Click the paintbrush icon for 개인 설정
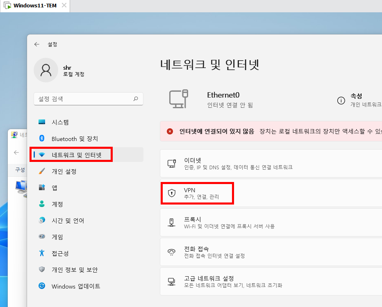The image size is (382, 307). tap(42, 171)
